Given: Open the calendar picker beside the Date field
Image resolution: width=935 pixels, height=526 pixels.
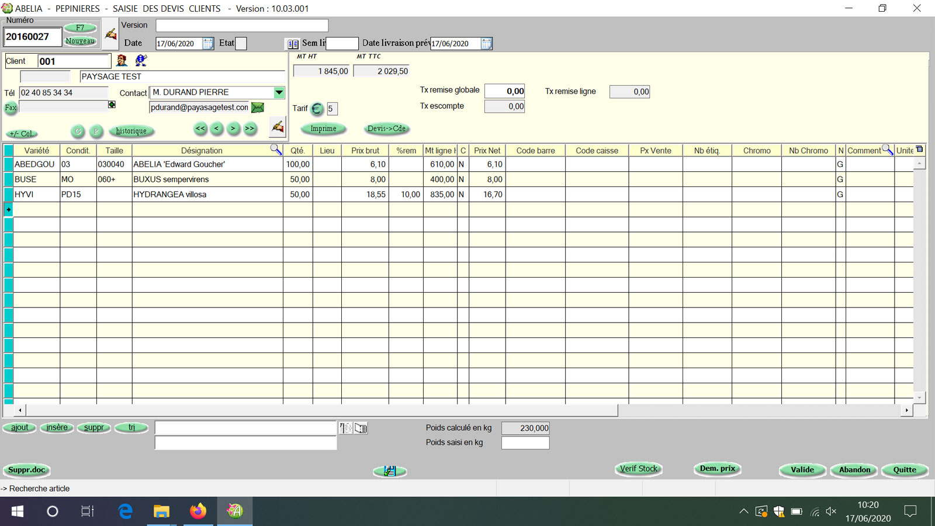Looking at the screenshot, I should (x=208, y=43).
